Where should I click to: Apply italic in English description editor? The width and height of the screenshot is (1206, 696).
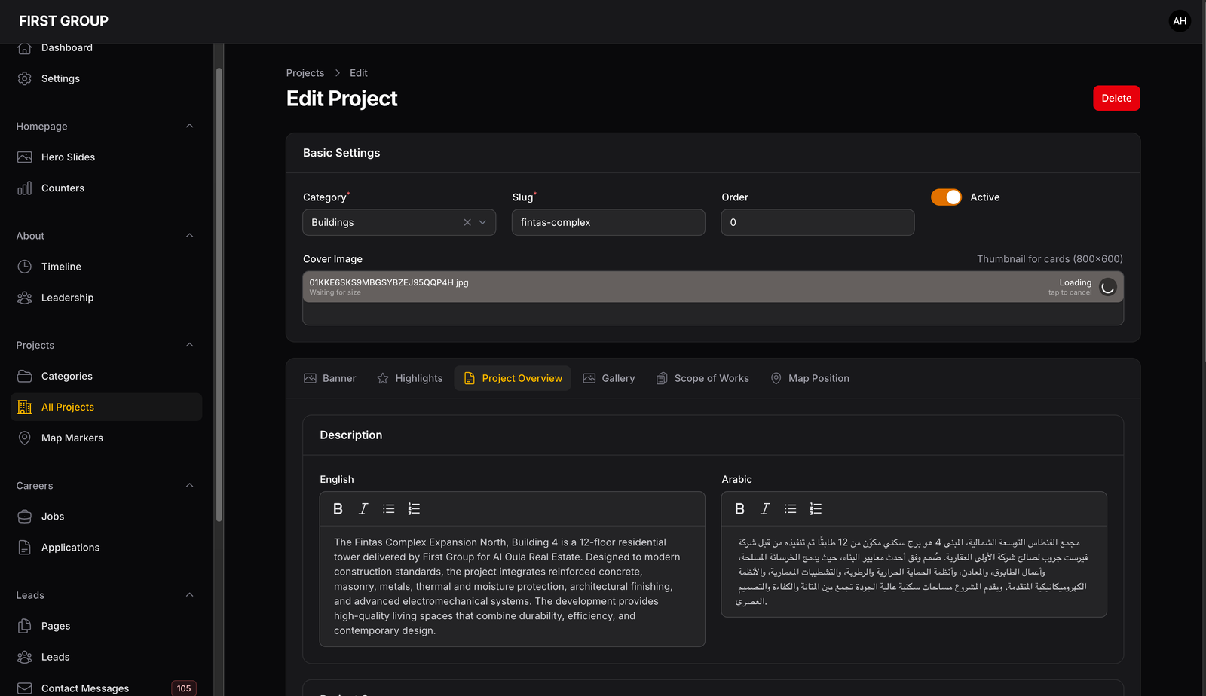(x=363, y=509)
